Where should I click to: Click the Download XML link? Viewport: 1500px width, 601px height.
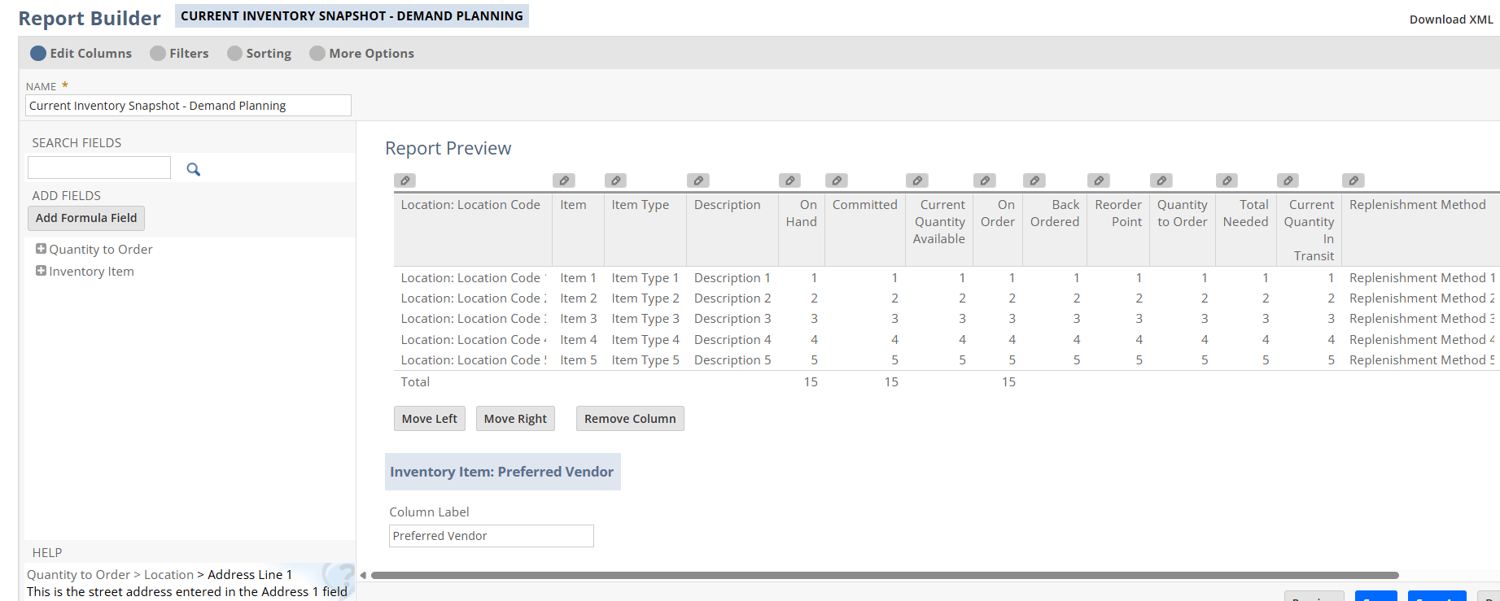click(x=1451, y=20)
